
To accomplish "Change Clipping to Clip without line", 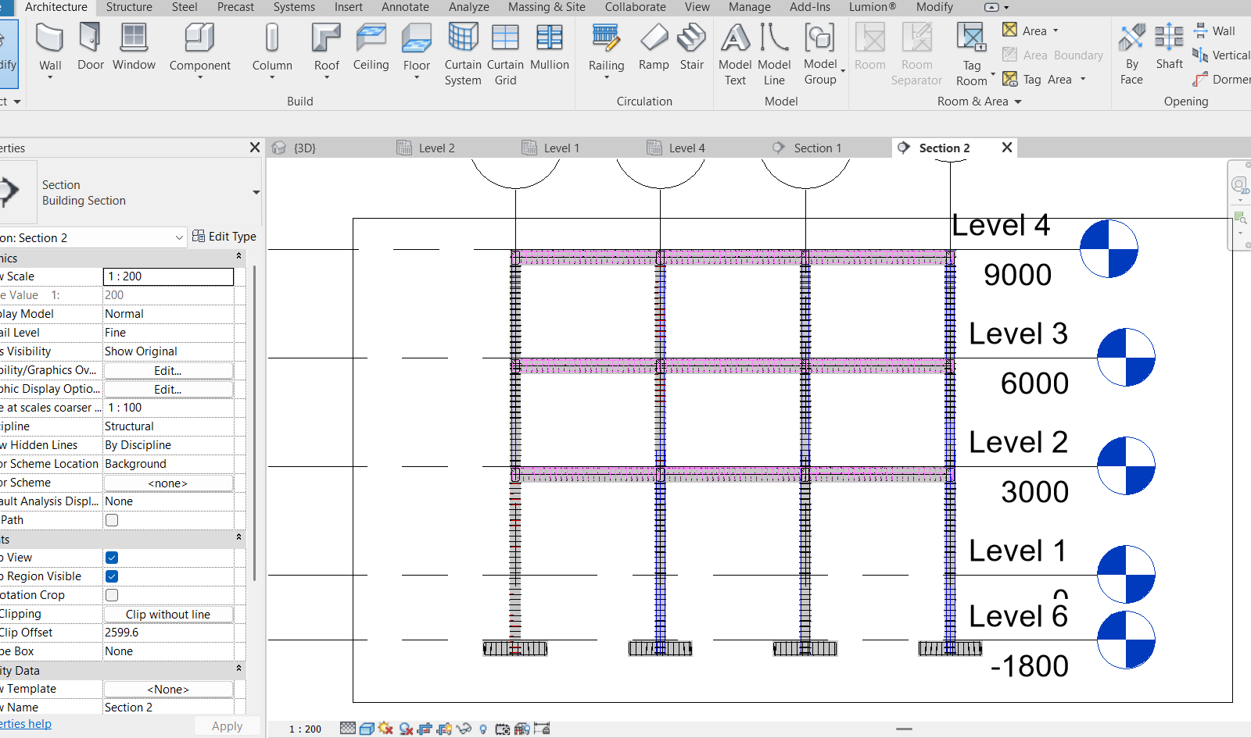I will [x=167, y=614].
